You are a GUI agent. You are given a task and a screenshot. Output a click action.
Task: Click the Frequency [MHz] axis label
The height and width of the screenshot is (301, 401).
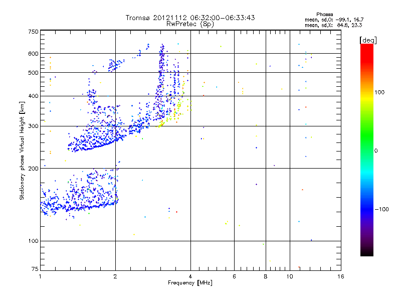tap(190, 283)
